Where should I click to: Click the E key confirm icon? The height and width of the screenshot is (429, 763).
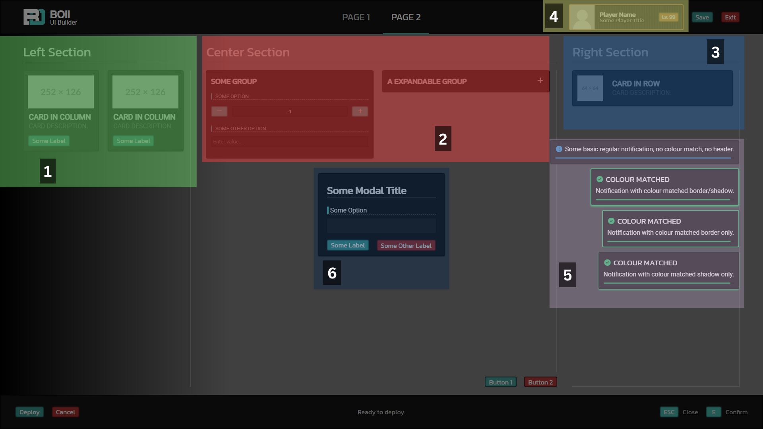coord(713,412)
